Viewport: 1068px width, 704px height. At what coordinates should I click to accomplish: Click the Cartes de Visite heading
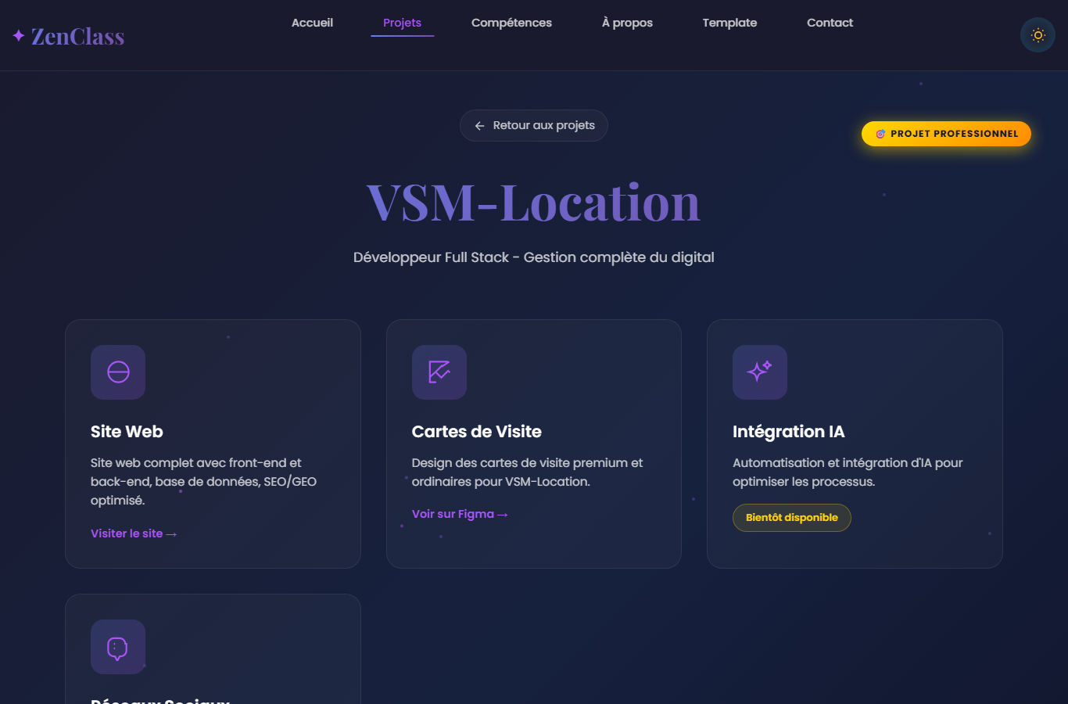coord(477,432)
